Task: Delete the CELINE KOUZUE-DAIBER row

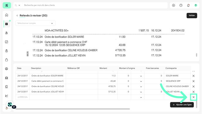Action: click(193, 87)
